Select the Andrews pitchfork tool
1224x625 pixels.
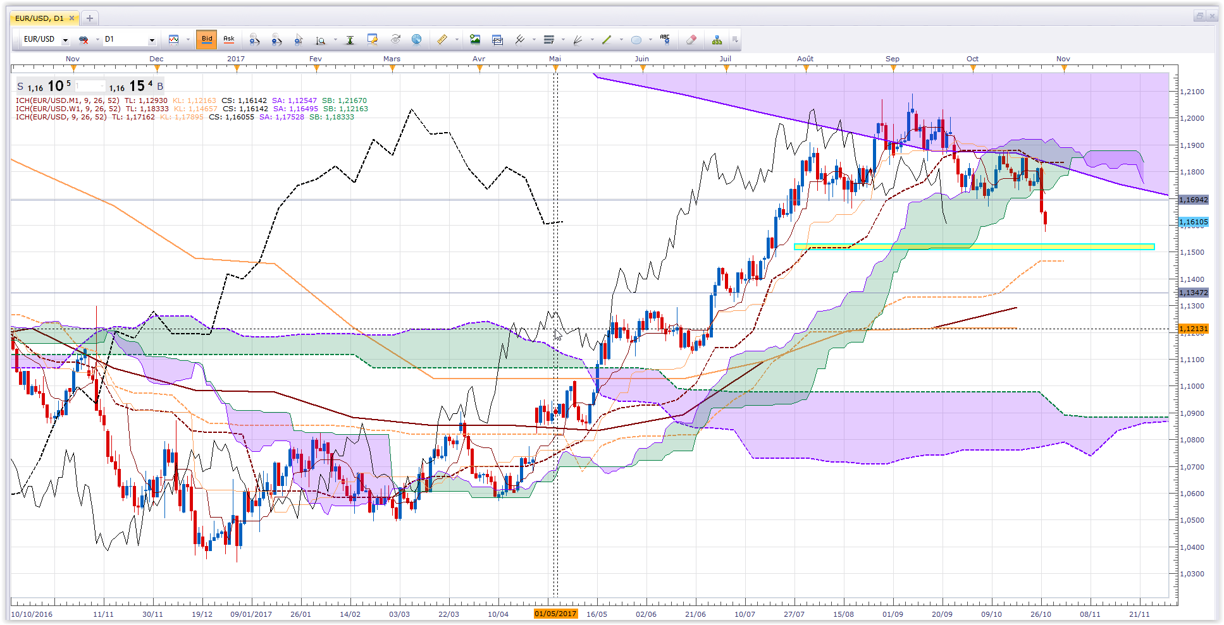pyautogui.click(x=519, y=40)
